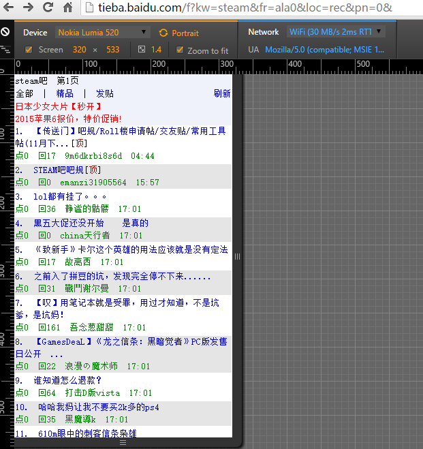
Task: Grab the bottom-edge viewport height resize handle
Action: coord(123,442)
